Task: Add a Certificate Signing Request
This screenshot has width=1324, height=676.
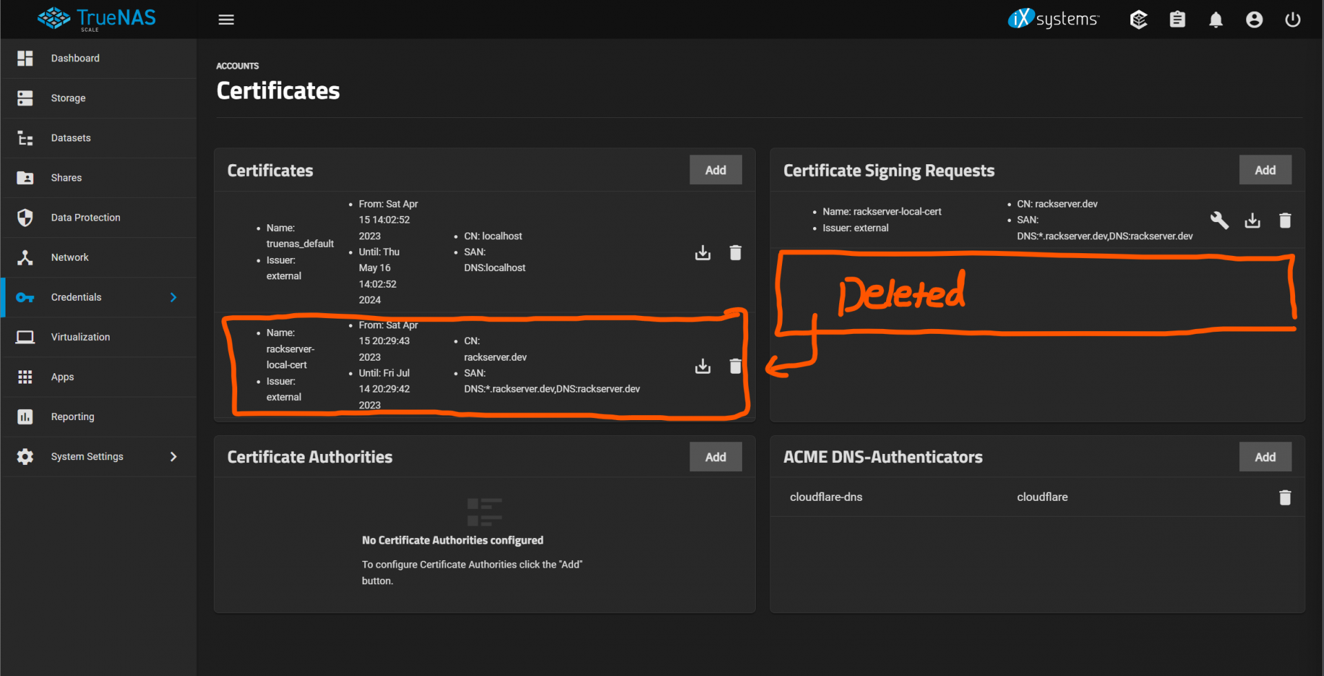Action: coord(1265,170)
